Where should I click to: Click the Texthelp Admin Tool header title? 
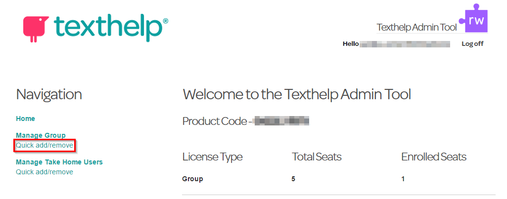[x=417, y=28]
